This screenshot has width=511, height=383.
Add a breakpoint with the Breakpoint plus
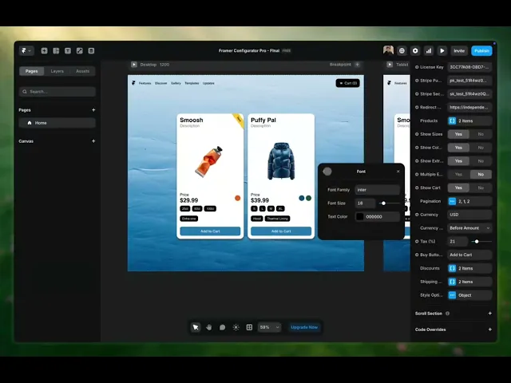[x=358, y=65]
